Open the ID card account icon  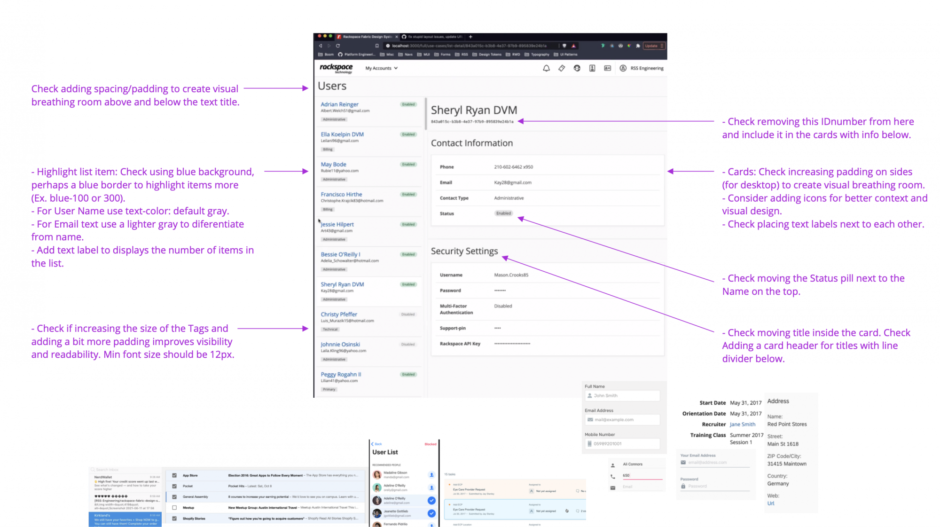(x=607, y=68)
